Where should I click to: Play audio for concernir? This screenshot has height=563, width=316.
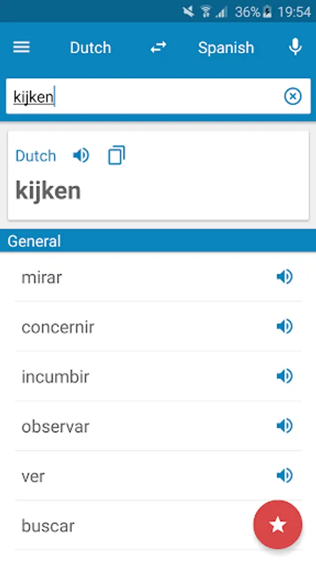tap(285, 327)
